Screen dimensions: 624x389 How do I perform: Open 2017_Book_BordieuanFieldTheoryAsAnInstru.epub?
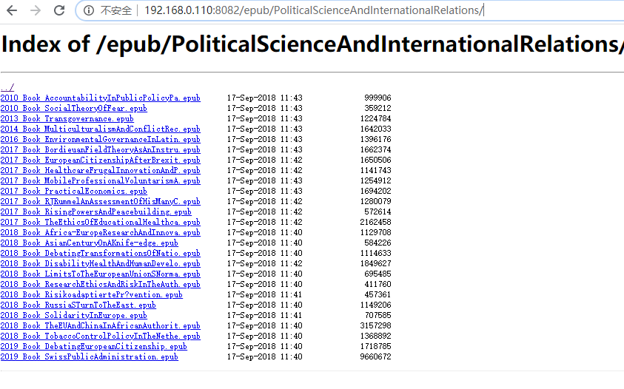coord(100,149)
